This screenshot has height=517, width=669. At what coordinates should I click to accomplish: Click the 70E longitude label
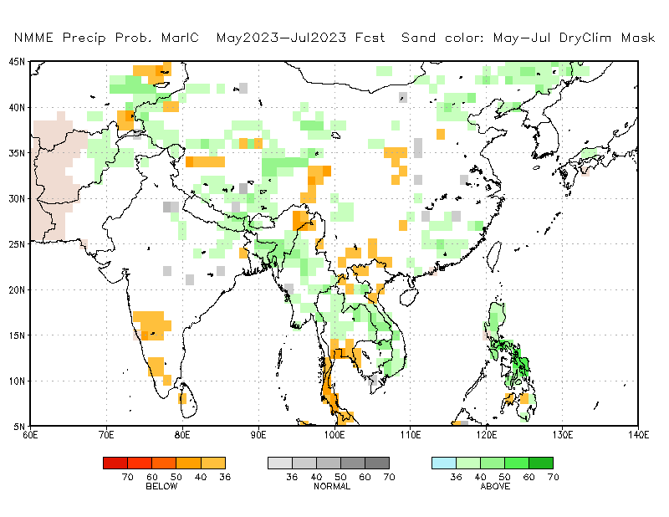(106, 435)
